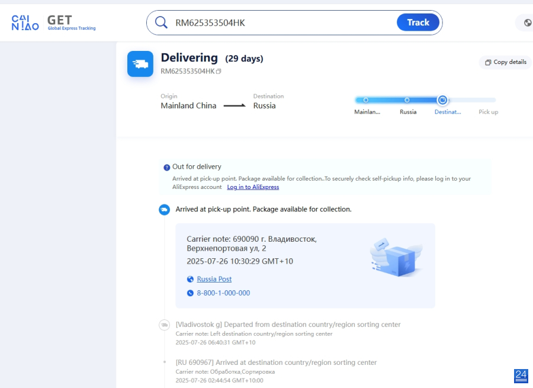Click the Copy details button
Viewport: 533px width, 388px height.
coord(505,62)
